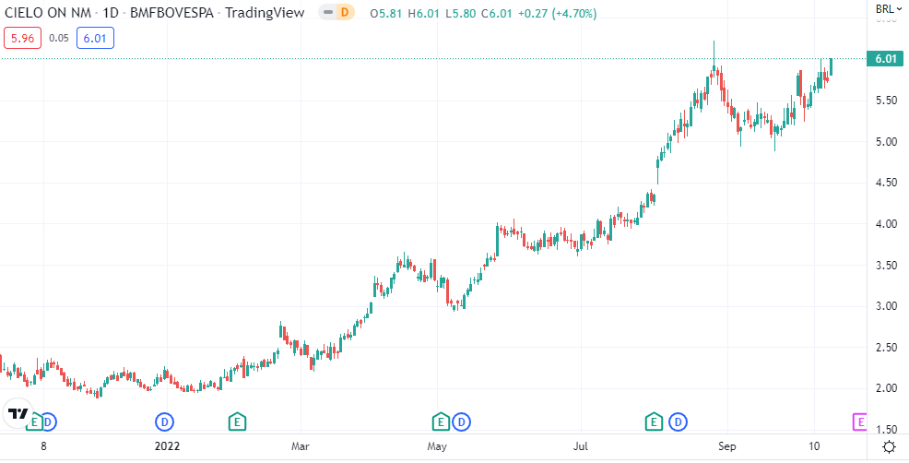Click the '8' time axis label

43,446
